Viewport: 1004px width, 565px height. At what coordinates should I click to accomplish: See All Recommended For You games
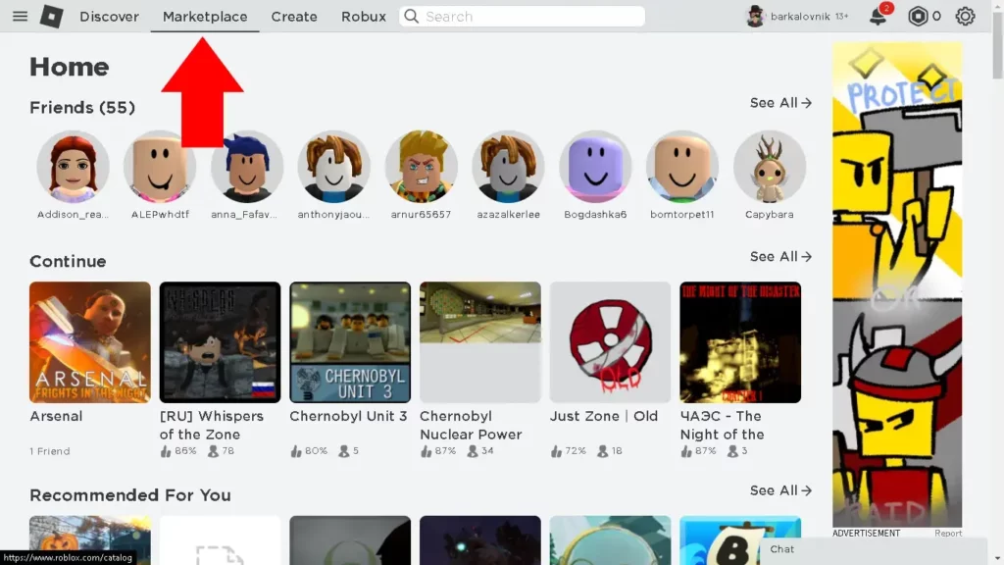pos(780,490)
